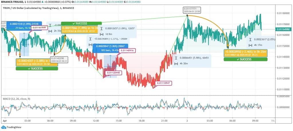
Task: Open the MACD (12, 26, close, 9) indicator label
Action: coord(16,99)
